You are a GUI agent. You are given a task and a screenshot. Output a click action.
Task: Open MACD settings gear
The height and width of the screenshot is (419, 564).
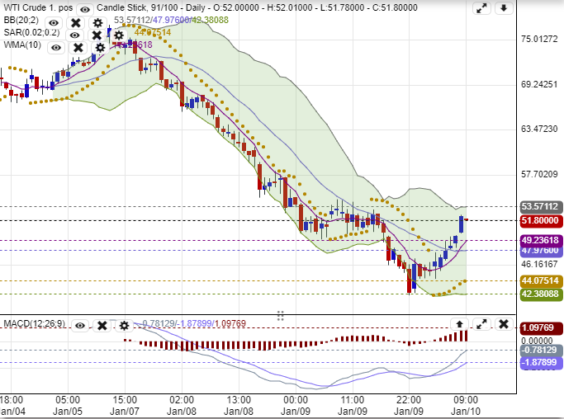[x=124, y=326]
